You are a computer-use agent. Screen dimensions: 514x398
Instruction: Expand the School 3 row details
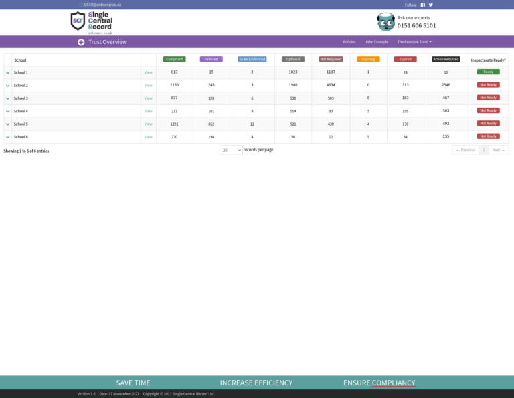click(8, 98)
